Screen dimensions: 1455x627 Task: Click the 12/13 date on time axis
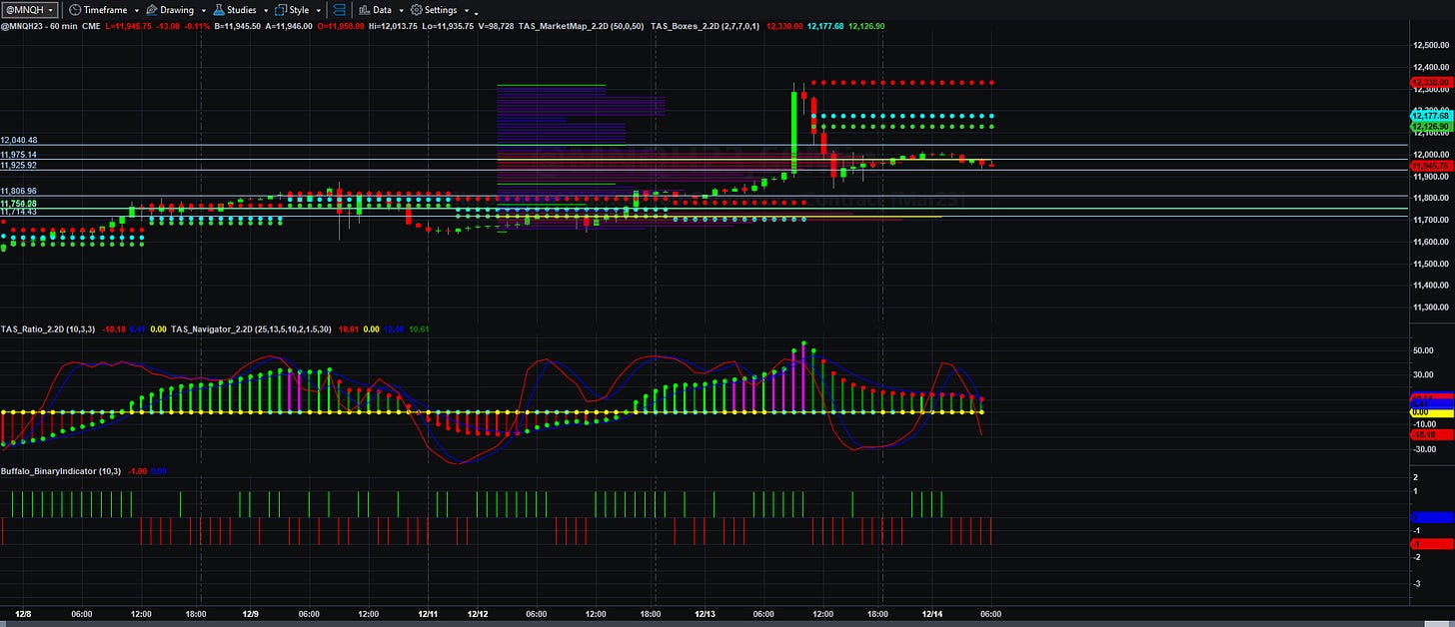[705, 615]
